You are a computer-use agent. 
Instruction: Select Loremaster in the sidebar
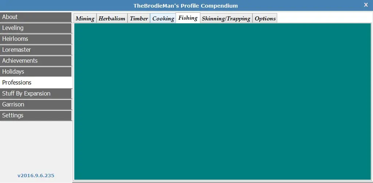point(36,50)
